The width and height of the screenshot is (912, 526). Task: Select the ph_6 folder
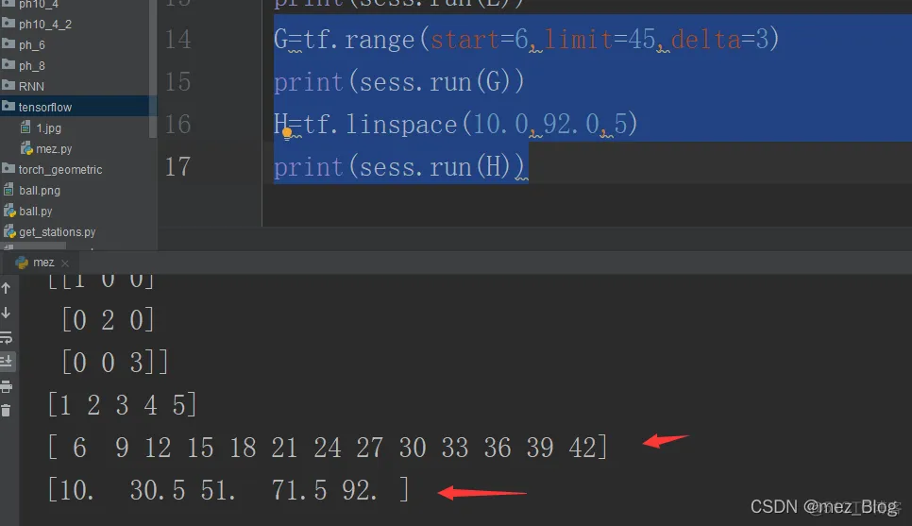pos(31,44)
